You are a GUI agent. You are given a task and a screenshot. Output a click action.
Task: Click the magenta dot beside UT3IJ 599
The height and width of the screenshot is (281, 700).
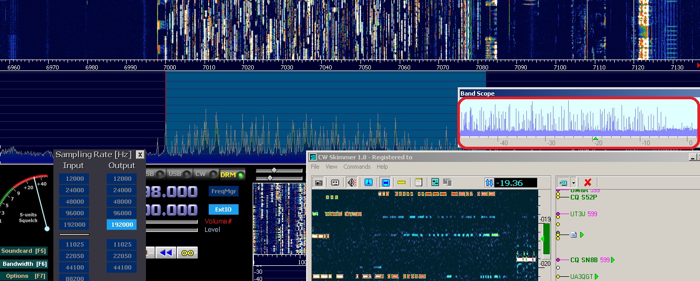[x=558, y=214]
